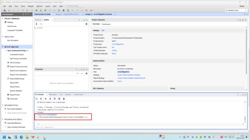
Task: Click the search icon in Tcl Console
Action: coord(37,99)
